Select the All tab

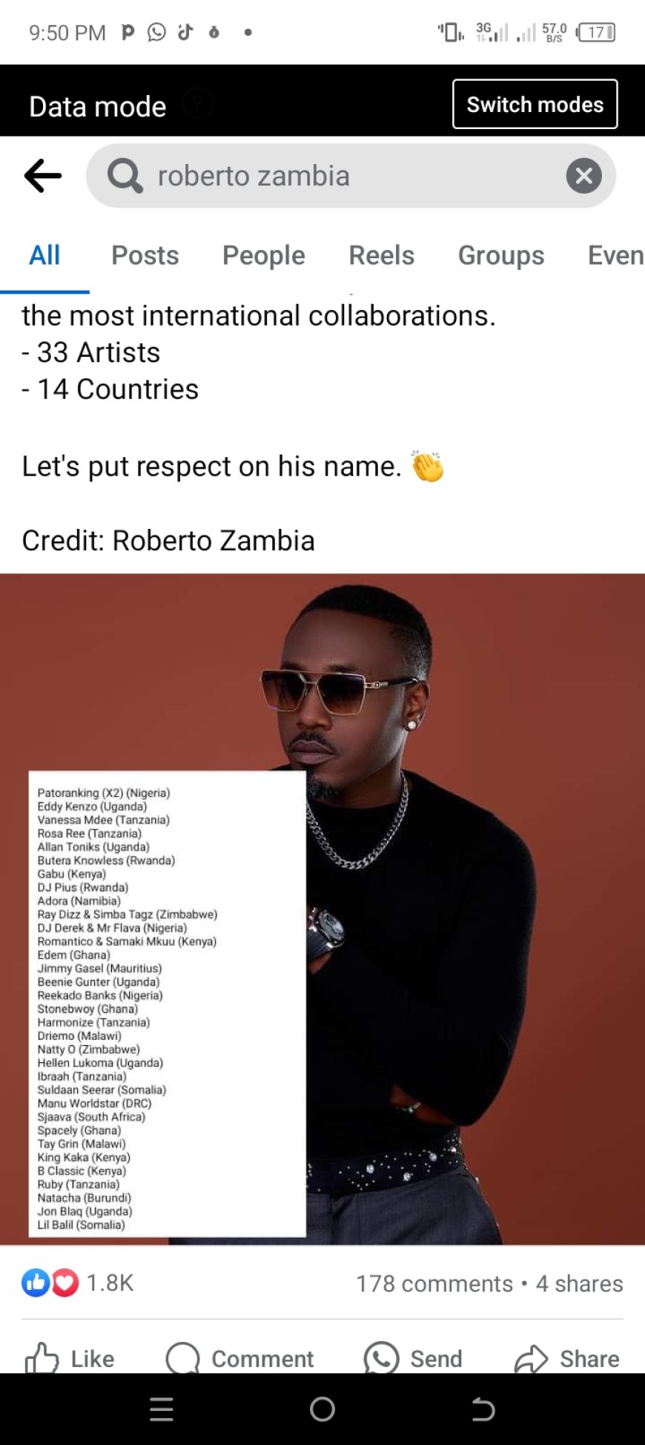pos(44,255)
